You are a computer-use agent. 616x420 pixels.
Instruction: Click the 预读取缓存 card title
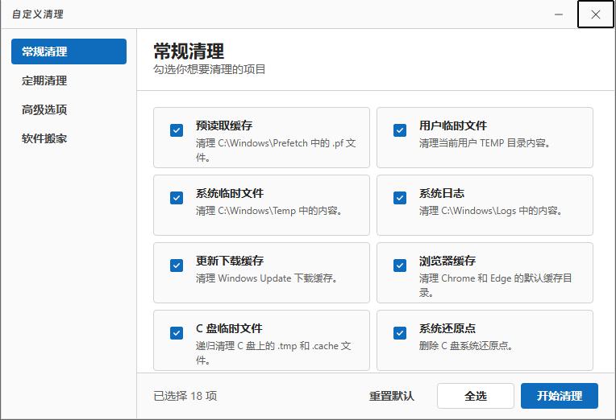click(224, 126)
